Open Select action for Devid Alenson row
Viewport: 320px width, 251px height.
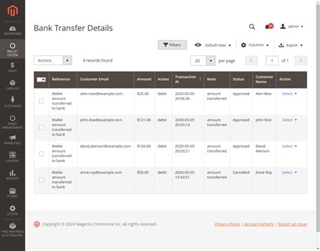pyautogui.click(x=290, y=146)
